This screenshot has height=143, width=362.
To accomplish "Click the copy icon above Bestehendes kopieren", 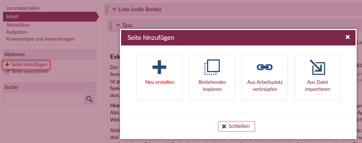I will pos(212,67).
